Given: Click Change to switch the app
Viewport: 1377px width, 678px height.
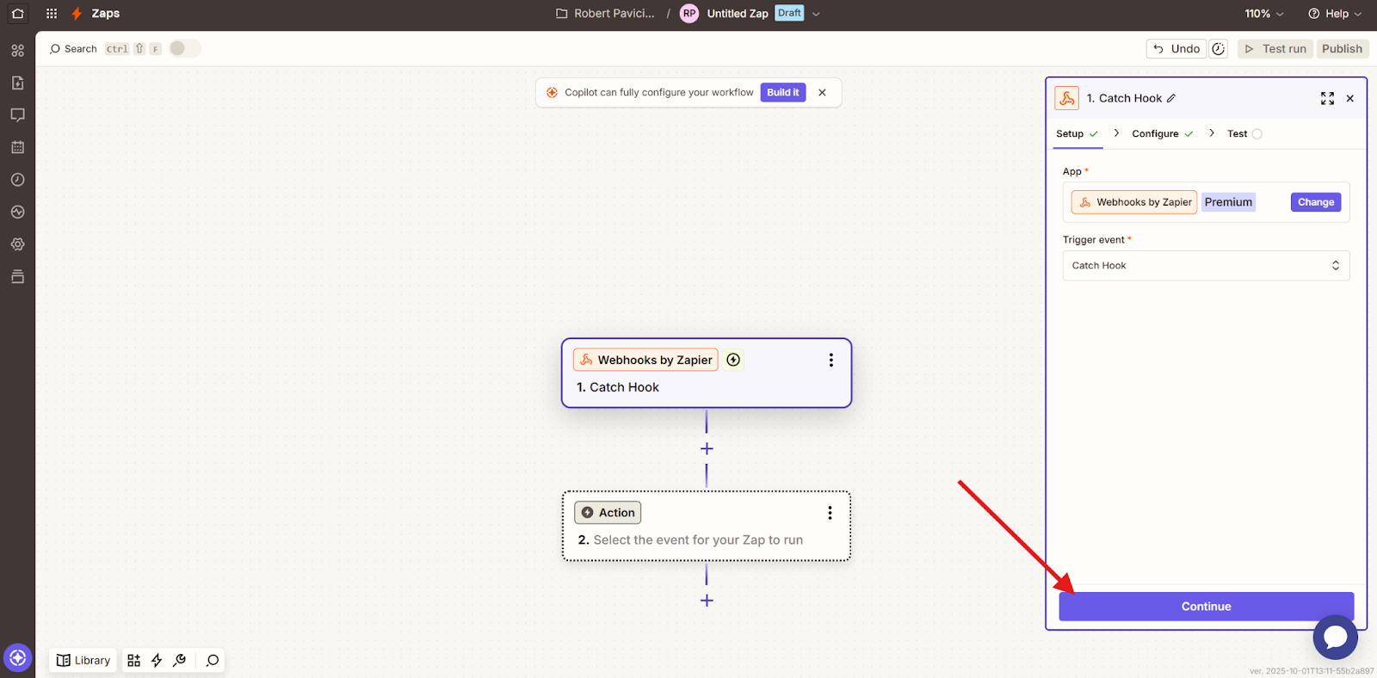Looking at the screenshot, I should coord(1316,202).
